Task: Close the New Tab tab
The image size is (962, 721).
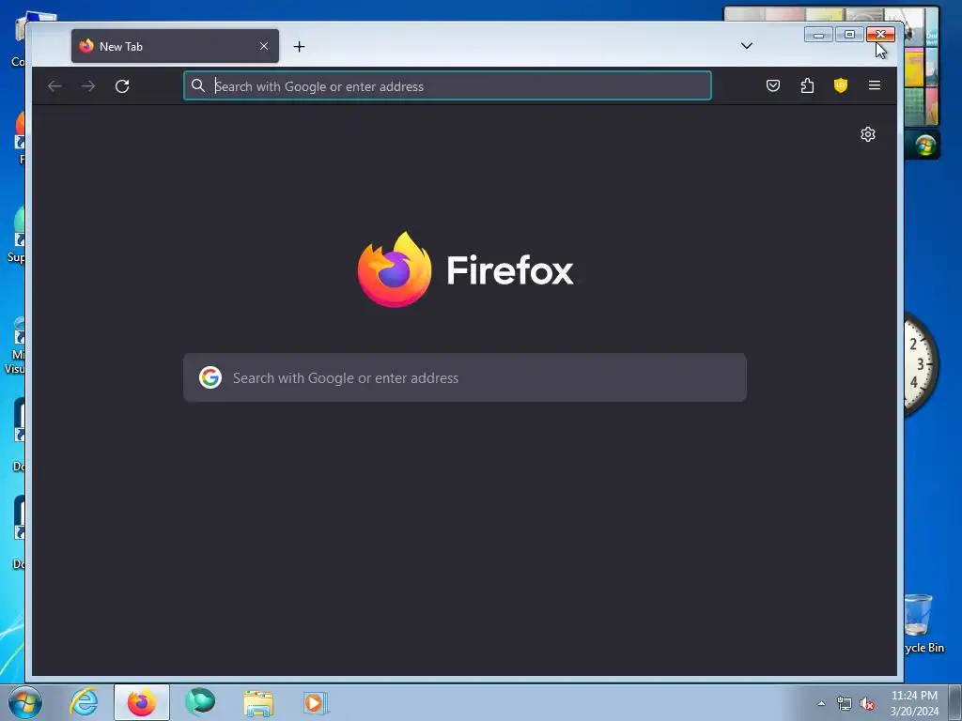Action: click(264, 47)
